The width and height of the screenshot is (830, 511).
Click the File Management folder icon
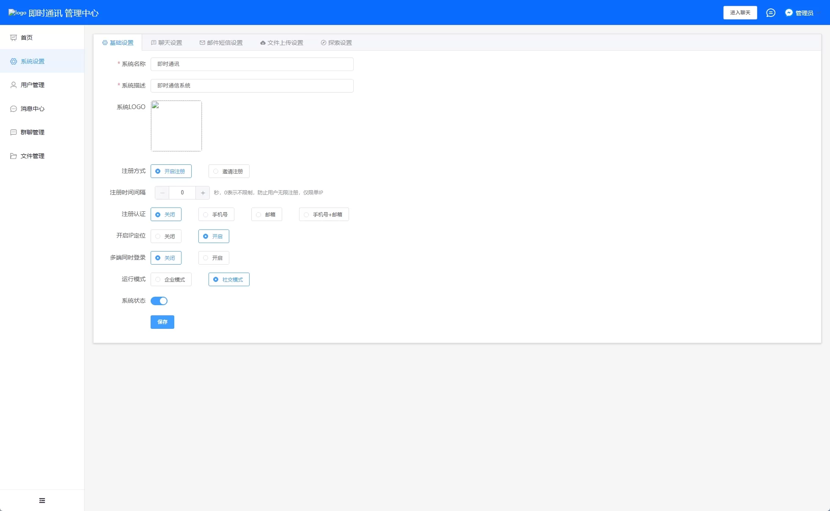pyautogui.click(x=14, y=156)
